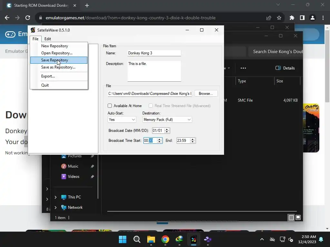Share this page icon in address bar

coord(269,18)
